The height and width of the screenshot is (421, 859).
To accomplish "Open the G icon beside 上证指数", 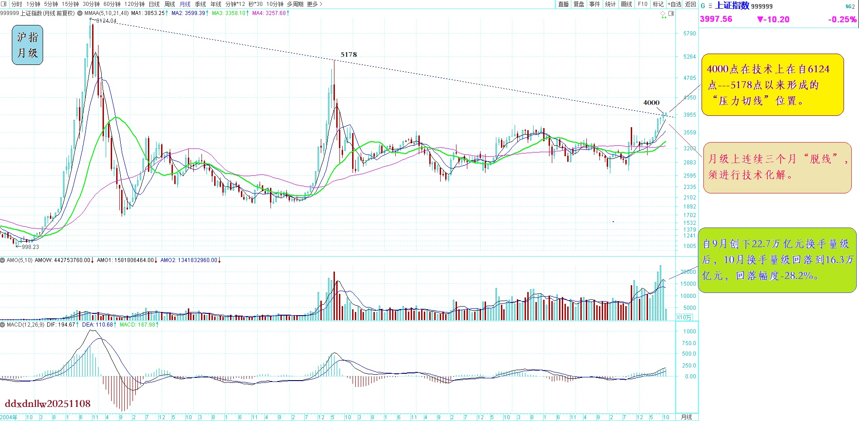I will point(703,6).
